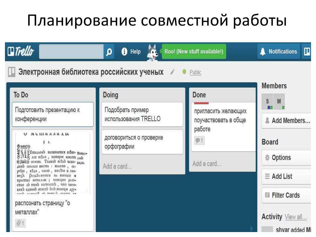
Task: Click Add List in sidebar
Action: [x=287, y=176]
